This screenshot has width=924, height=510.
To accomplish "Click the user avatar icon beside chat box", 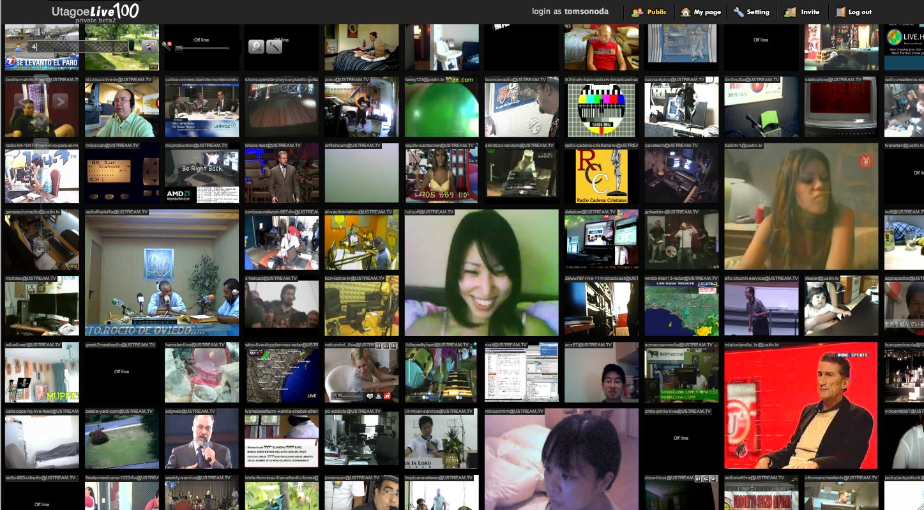I will pos(18,47).
